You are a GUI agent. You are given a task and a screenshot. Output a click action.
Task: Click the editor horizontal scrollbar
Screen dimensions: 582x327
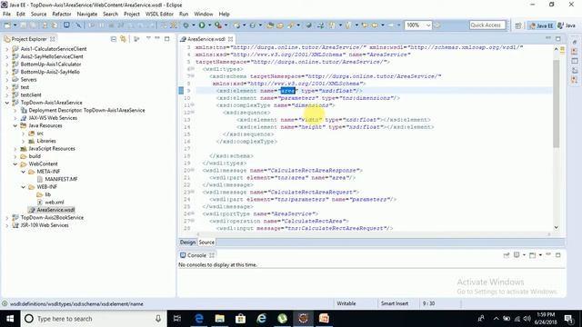coord(373,234)
